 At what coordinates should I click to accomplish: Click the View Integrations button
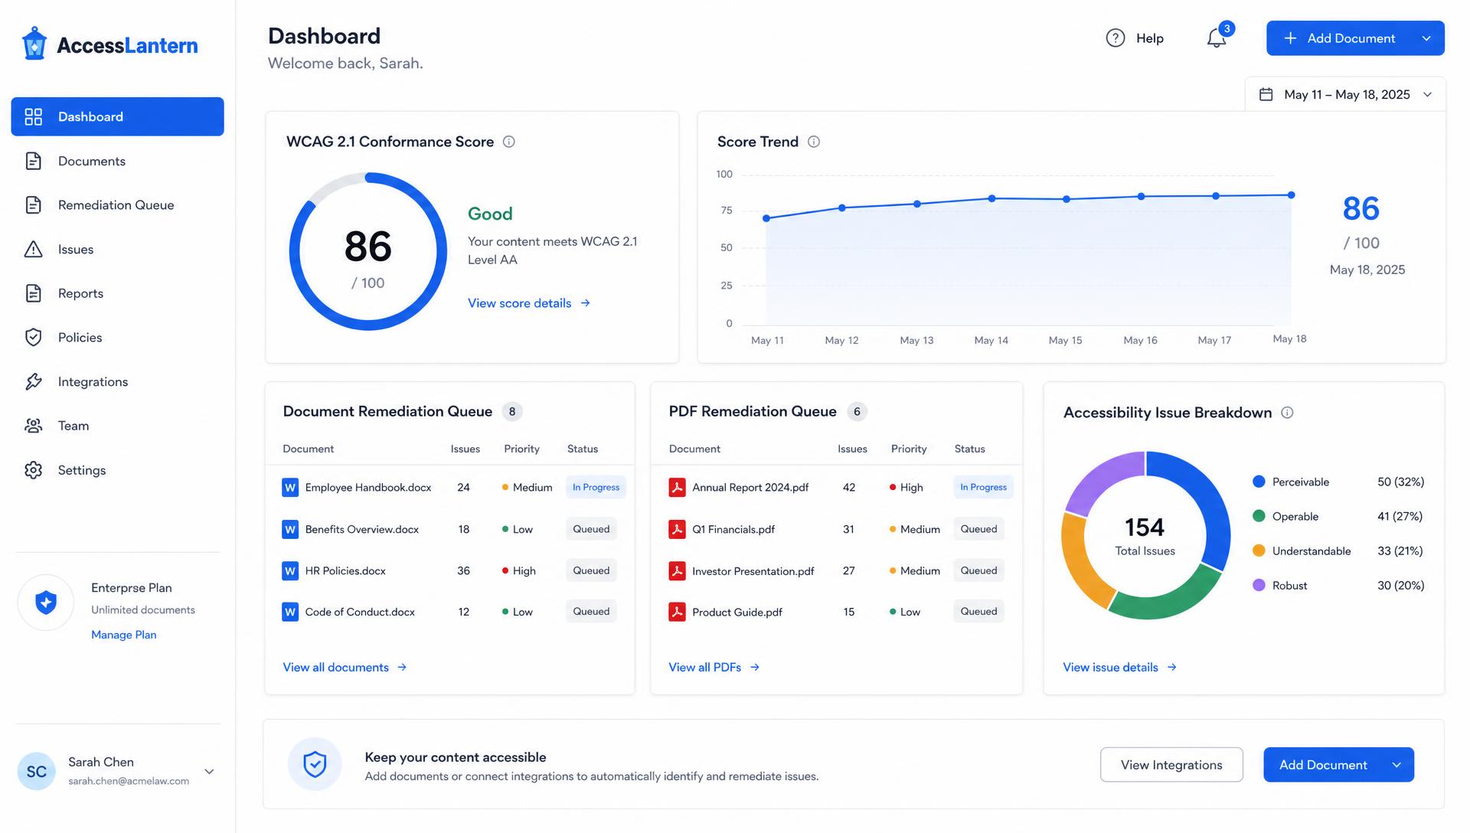pos(1171,765)
